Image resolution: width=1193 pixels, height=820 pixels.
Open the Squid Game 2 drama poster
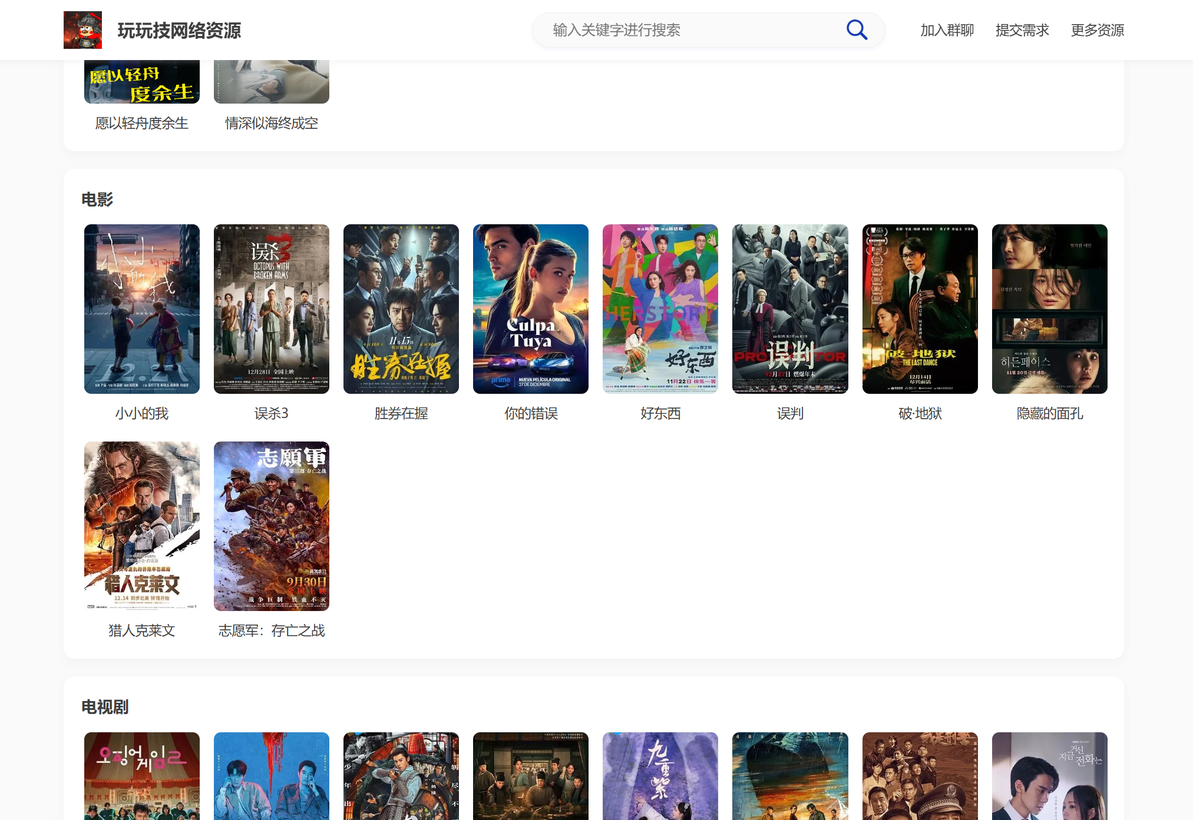(142, 776)
